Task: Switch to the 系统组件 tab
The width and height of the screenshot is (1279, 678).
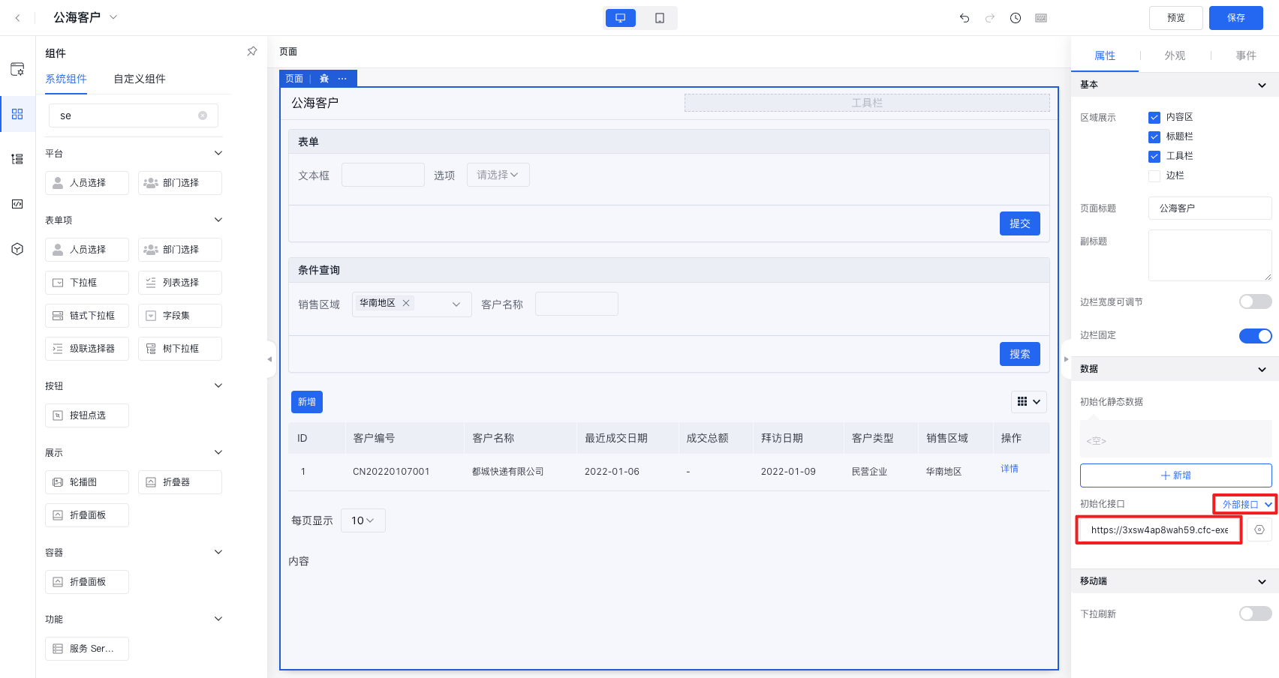Action: point(66,79)
